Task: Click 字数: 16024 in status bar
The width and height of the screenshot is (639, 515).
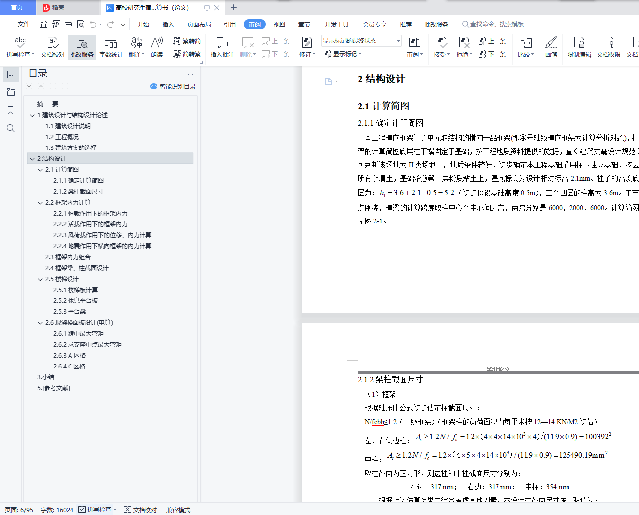Action: (x=57, y=510)
